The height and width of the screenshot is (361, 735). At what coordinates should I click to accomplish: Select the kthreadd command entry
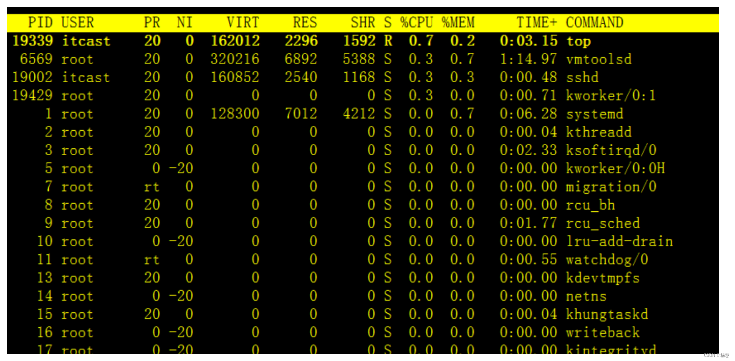click(x=599, y=132)
